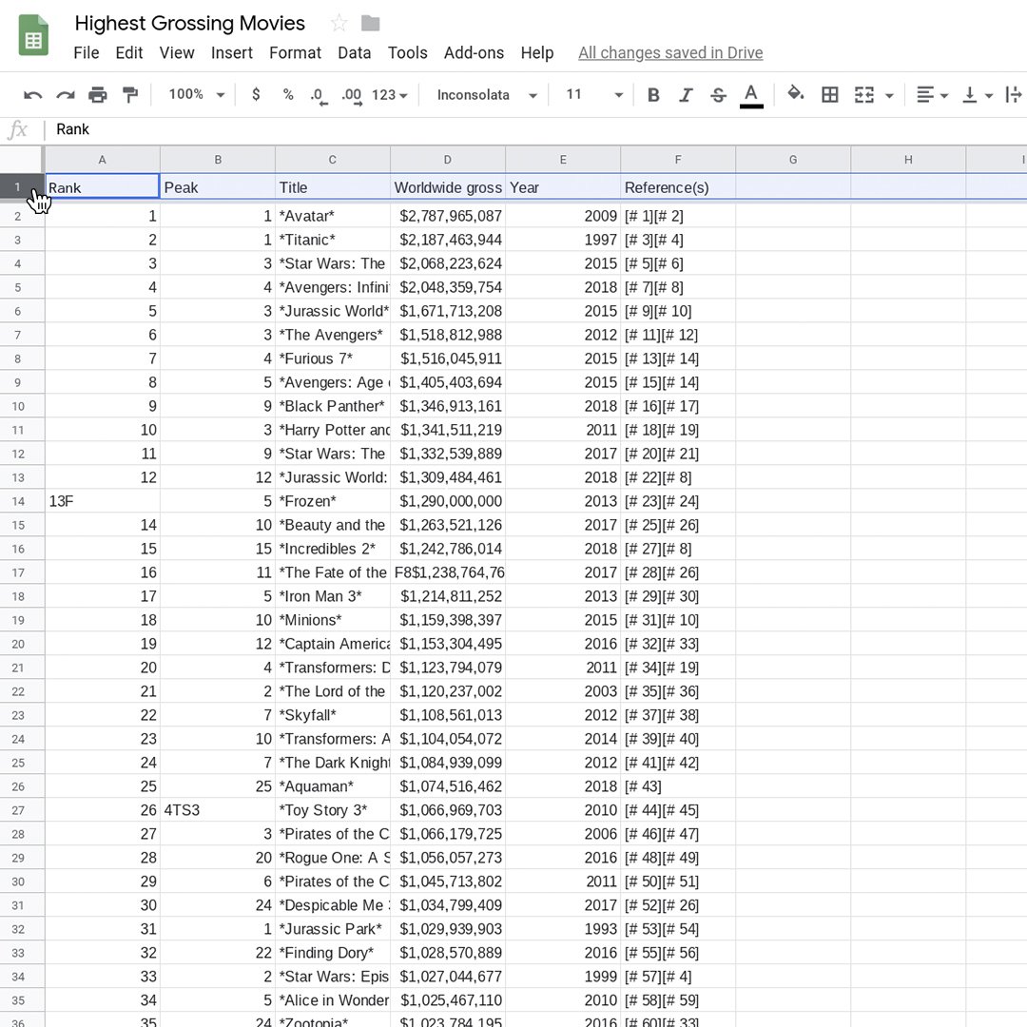This screenshot has height=1027, width=1027.
Task: Increase decimal places button
Action: coord(352,96)
